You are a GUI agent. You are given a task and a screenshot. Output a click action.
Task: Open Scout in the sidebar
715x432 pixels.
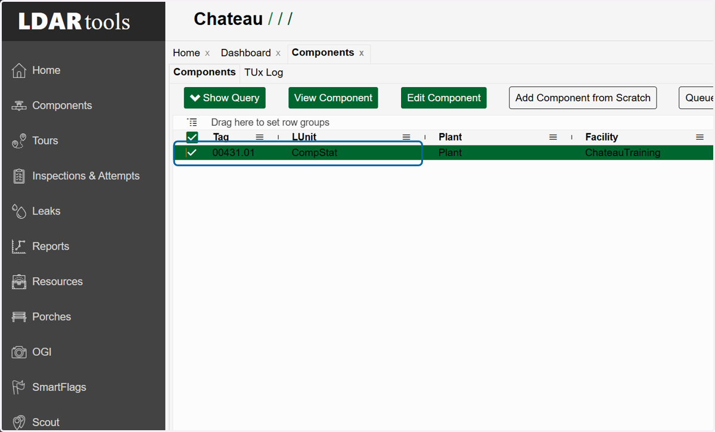tap(46, 422)
